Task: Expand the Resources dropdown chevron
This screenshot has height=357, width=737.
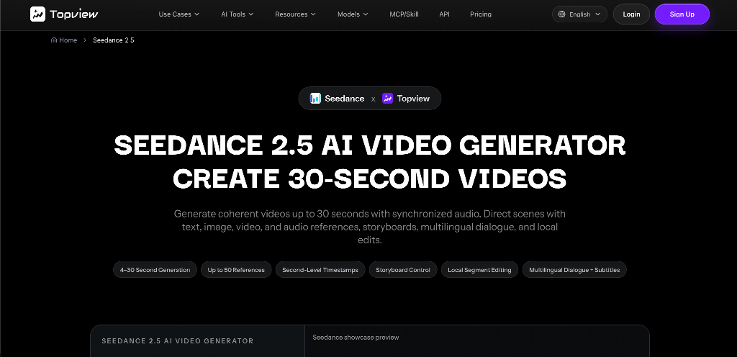Action: click(313, 14)
